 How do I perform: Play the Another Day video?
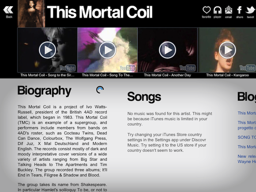pos(168,50)
